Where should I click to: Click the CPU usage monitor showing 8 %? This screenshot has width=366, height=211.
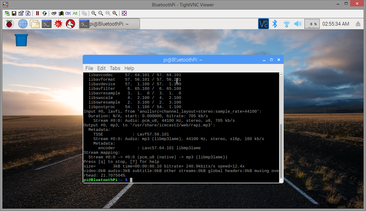[312, 24]
